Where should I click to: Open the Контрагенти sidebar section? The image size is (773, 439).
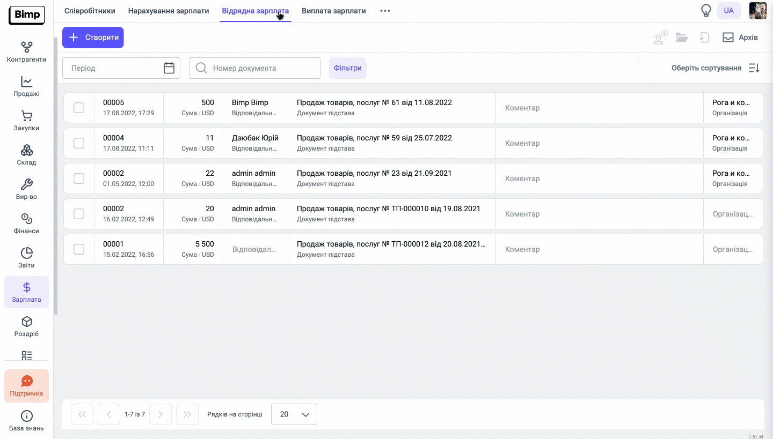[x=26, y=53]
